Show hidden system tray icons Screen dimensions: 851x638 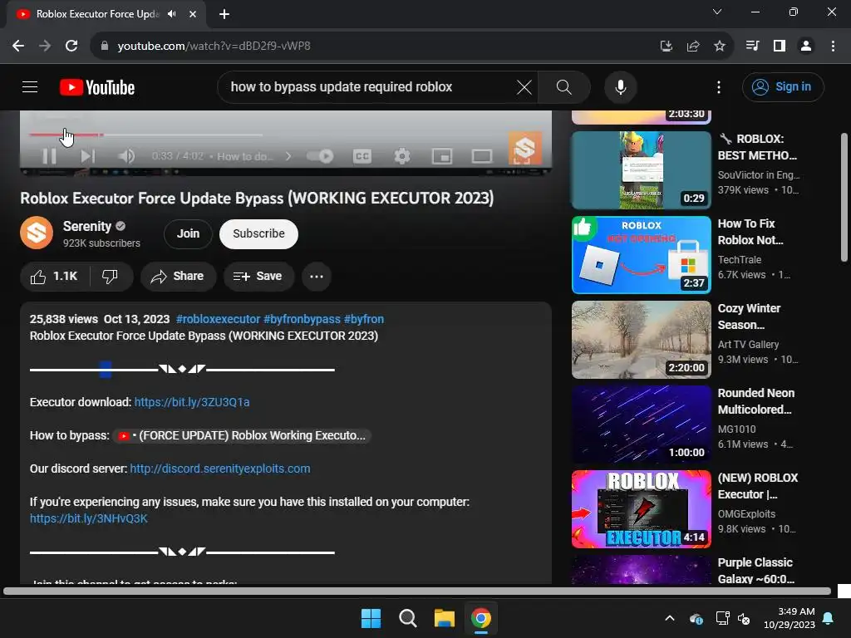pos(670,618)
